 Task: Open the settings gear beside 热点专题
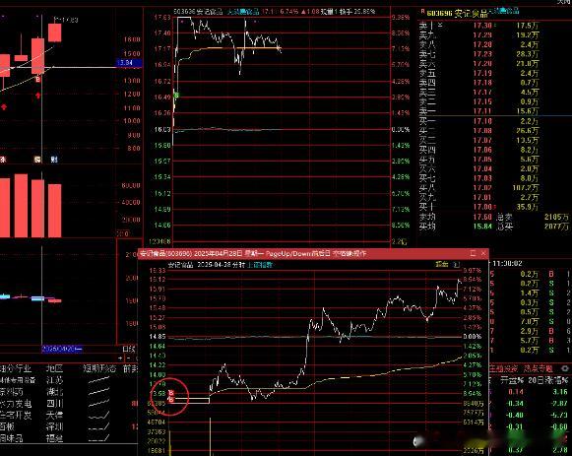coord(565,368)
